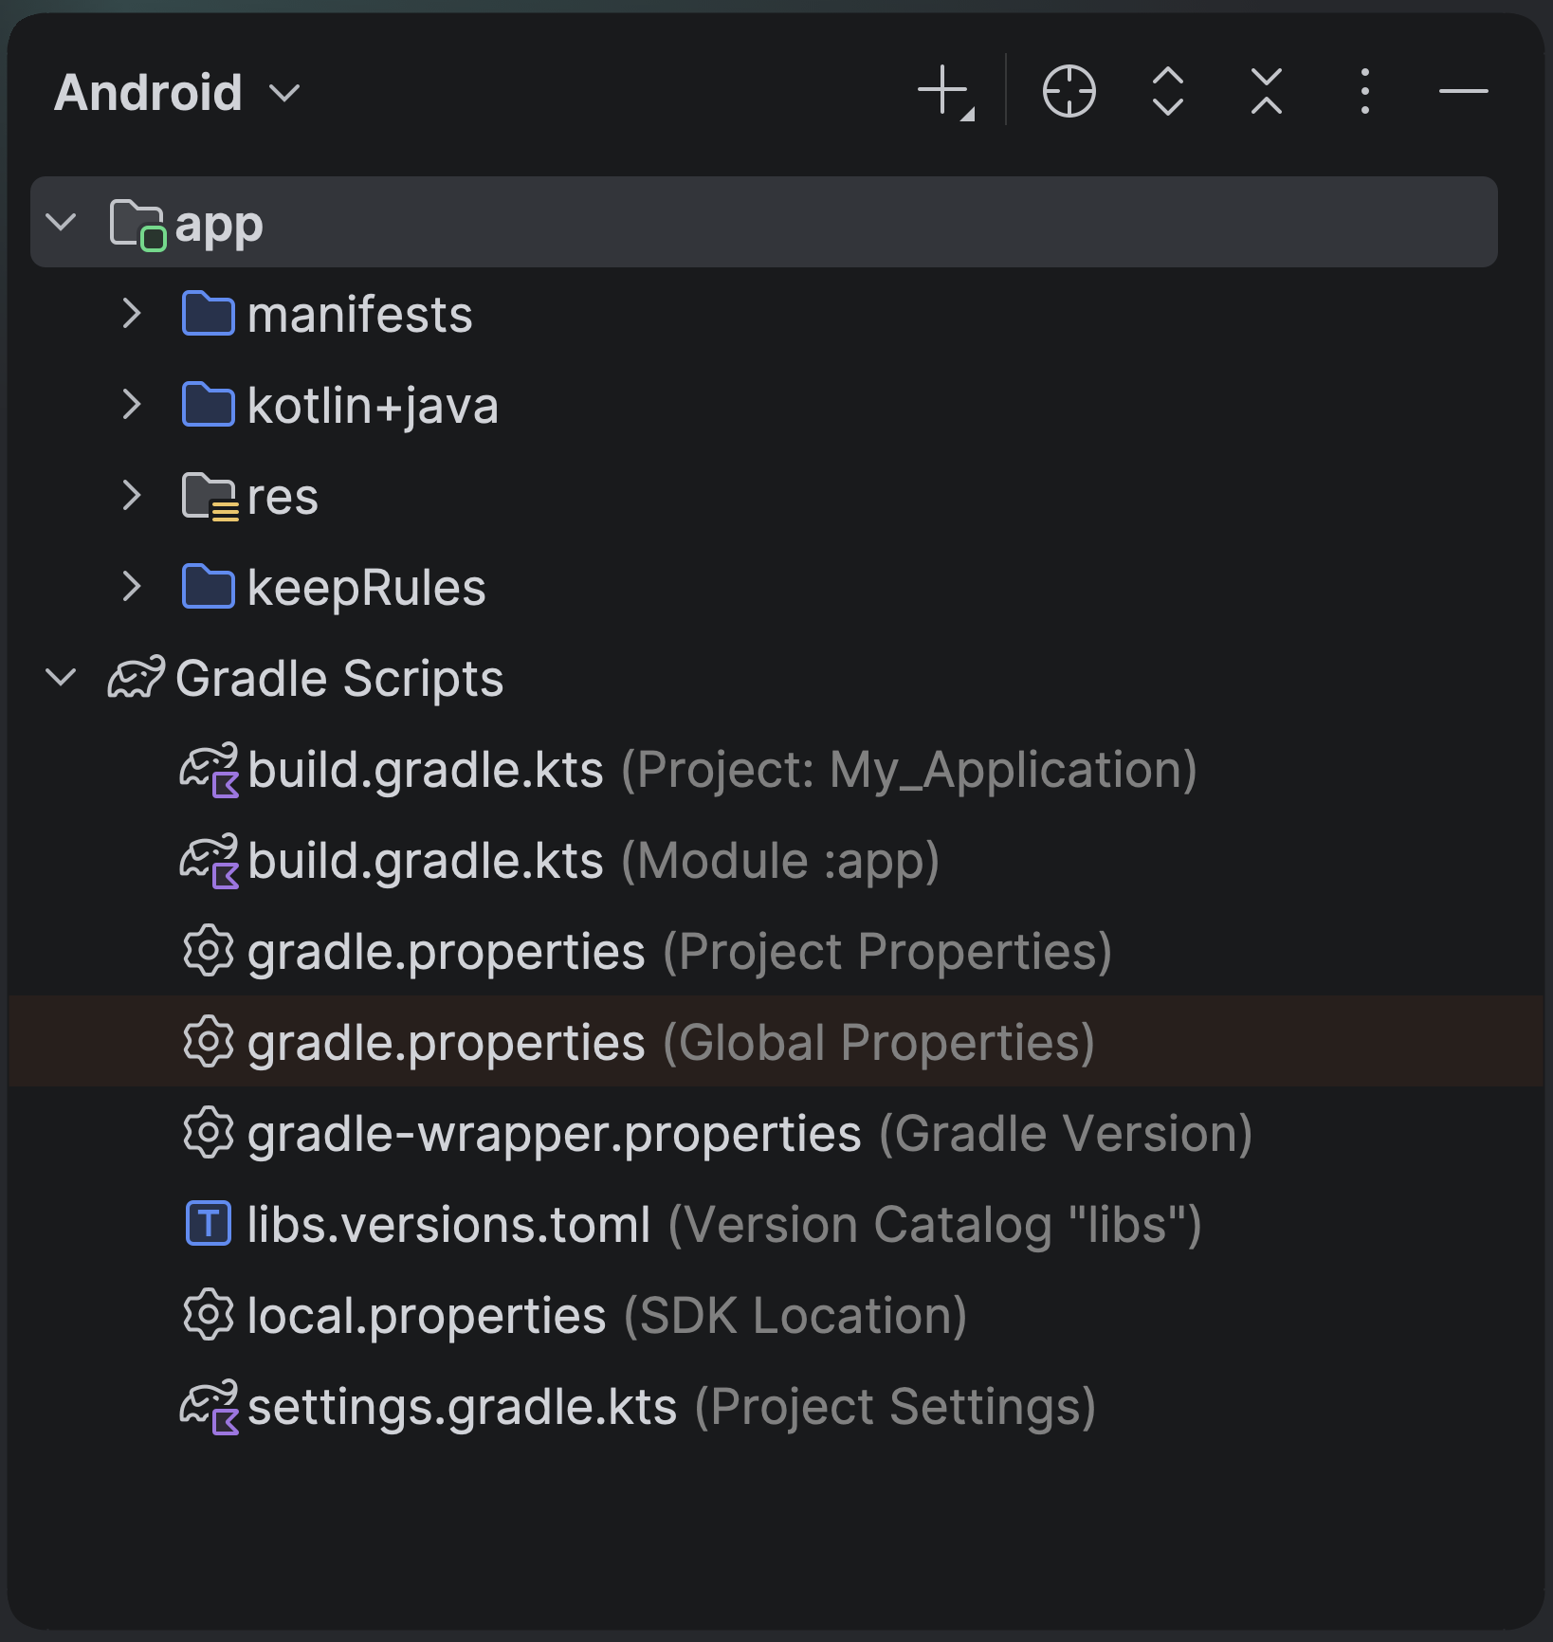The image size is (1553, 1642).
Task: Click the Gradle Scripts elephant icon
Action: 137,678
